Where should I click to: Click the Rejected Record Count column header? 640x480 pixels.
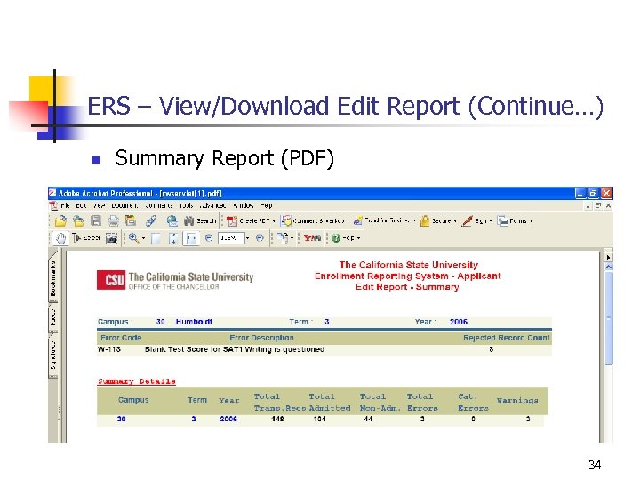pos(506,338)
